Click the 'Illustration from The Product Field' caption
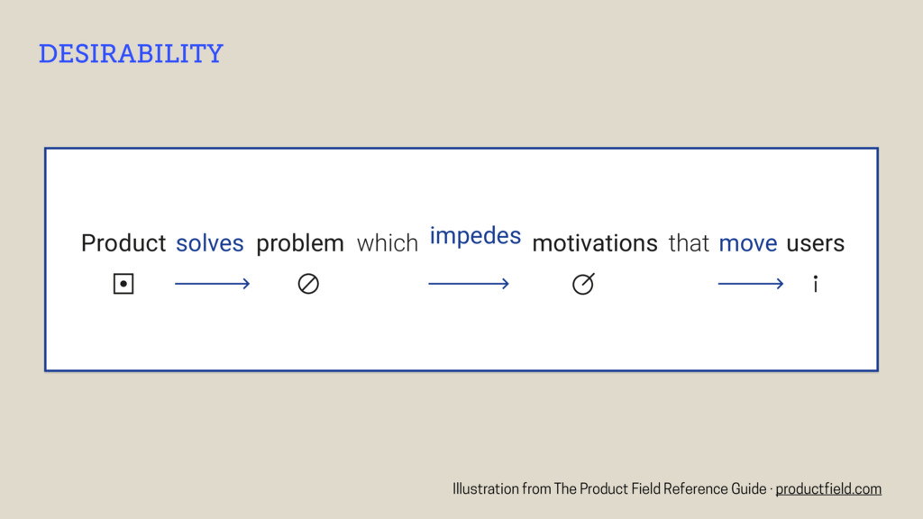The height and width of the screenshot is (519, 923). pos(609,489)
